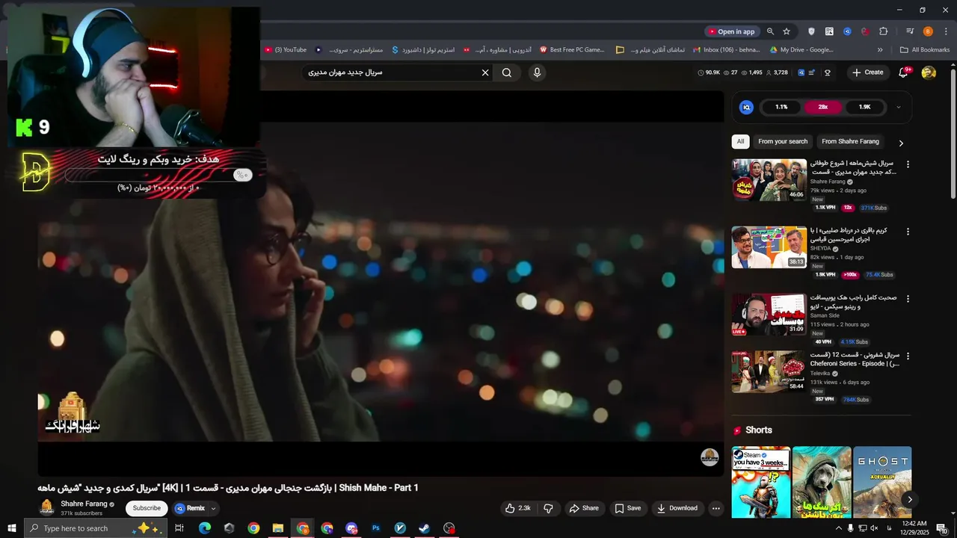Screen dimensions: 957x538
Task: Clear the YouTube search box text
Action: coord(485,72)
